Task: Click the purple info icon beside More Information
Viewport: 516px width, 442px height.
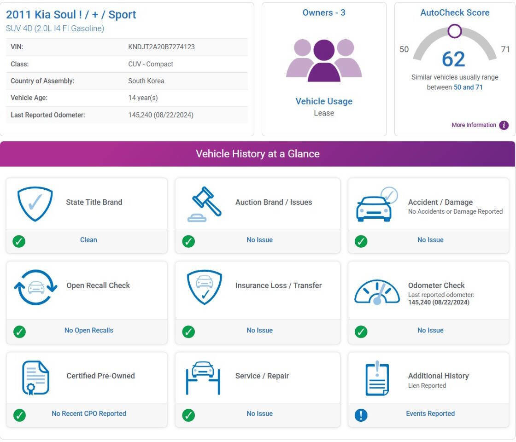Action: pos(504,125)
